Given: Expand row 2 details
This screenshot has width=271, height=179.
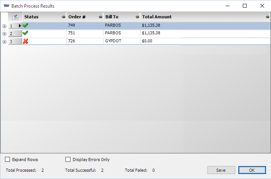Looking at the screenshot, I should point(4,34).
